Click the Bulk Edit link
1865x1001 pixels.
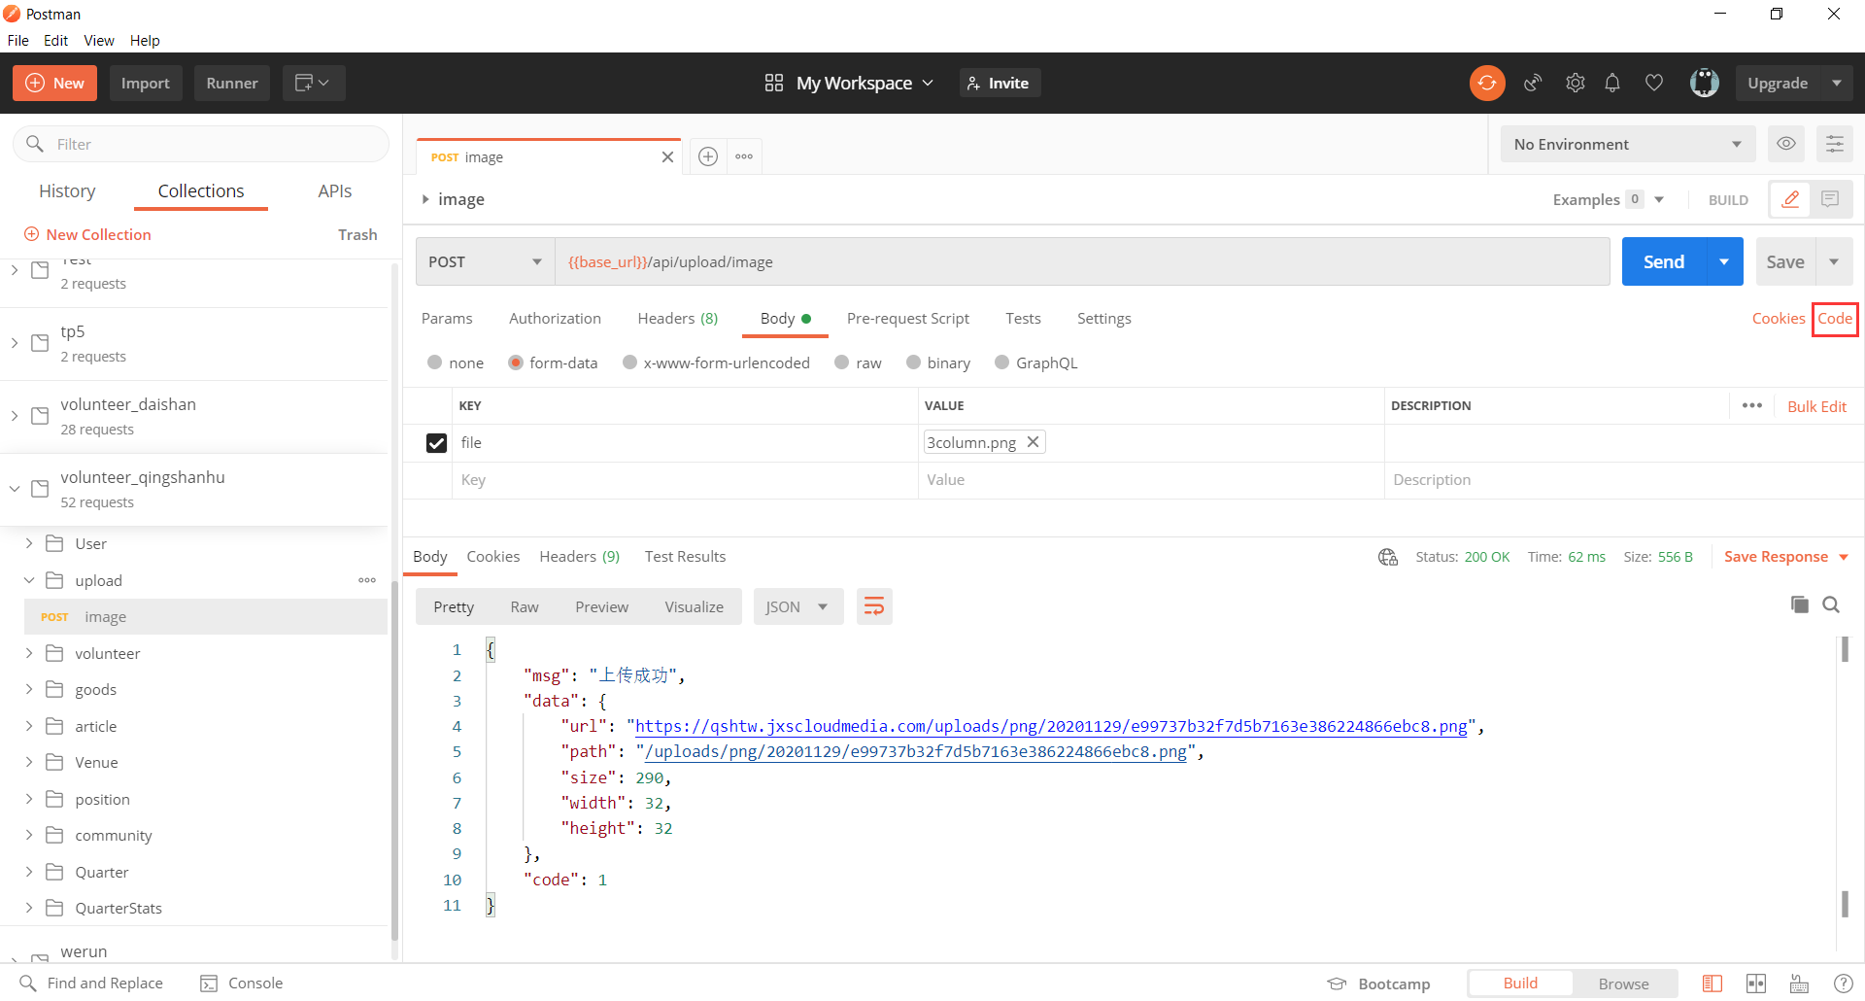pyautogui.click(x=1816, y=406)
